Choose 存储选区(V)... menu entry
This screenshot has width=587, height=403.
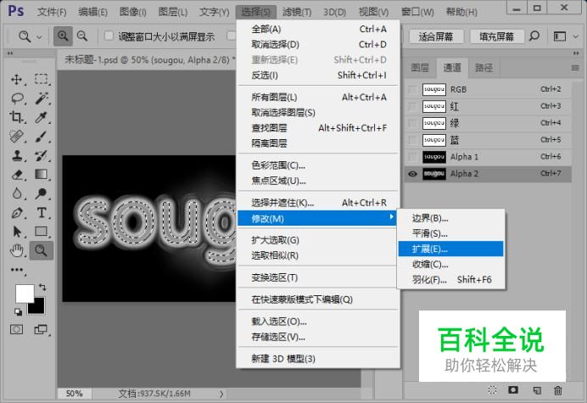pyautogui.click(x=316, y=337)
